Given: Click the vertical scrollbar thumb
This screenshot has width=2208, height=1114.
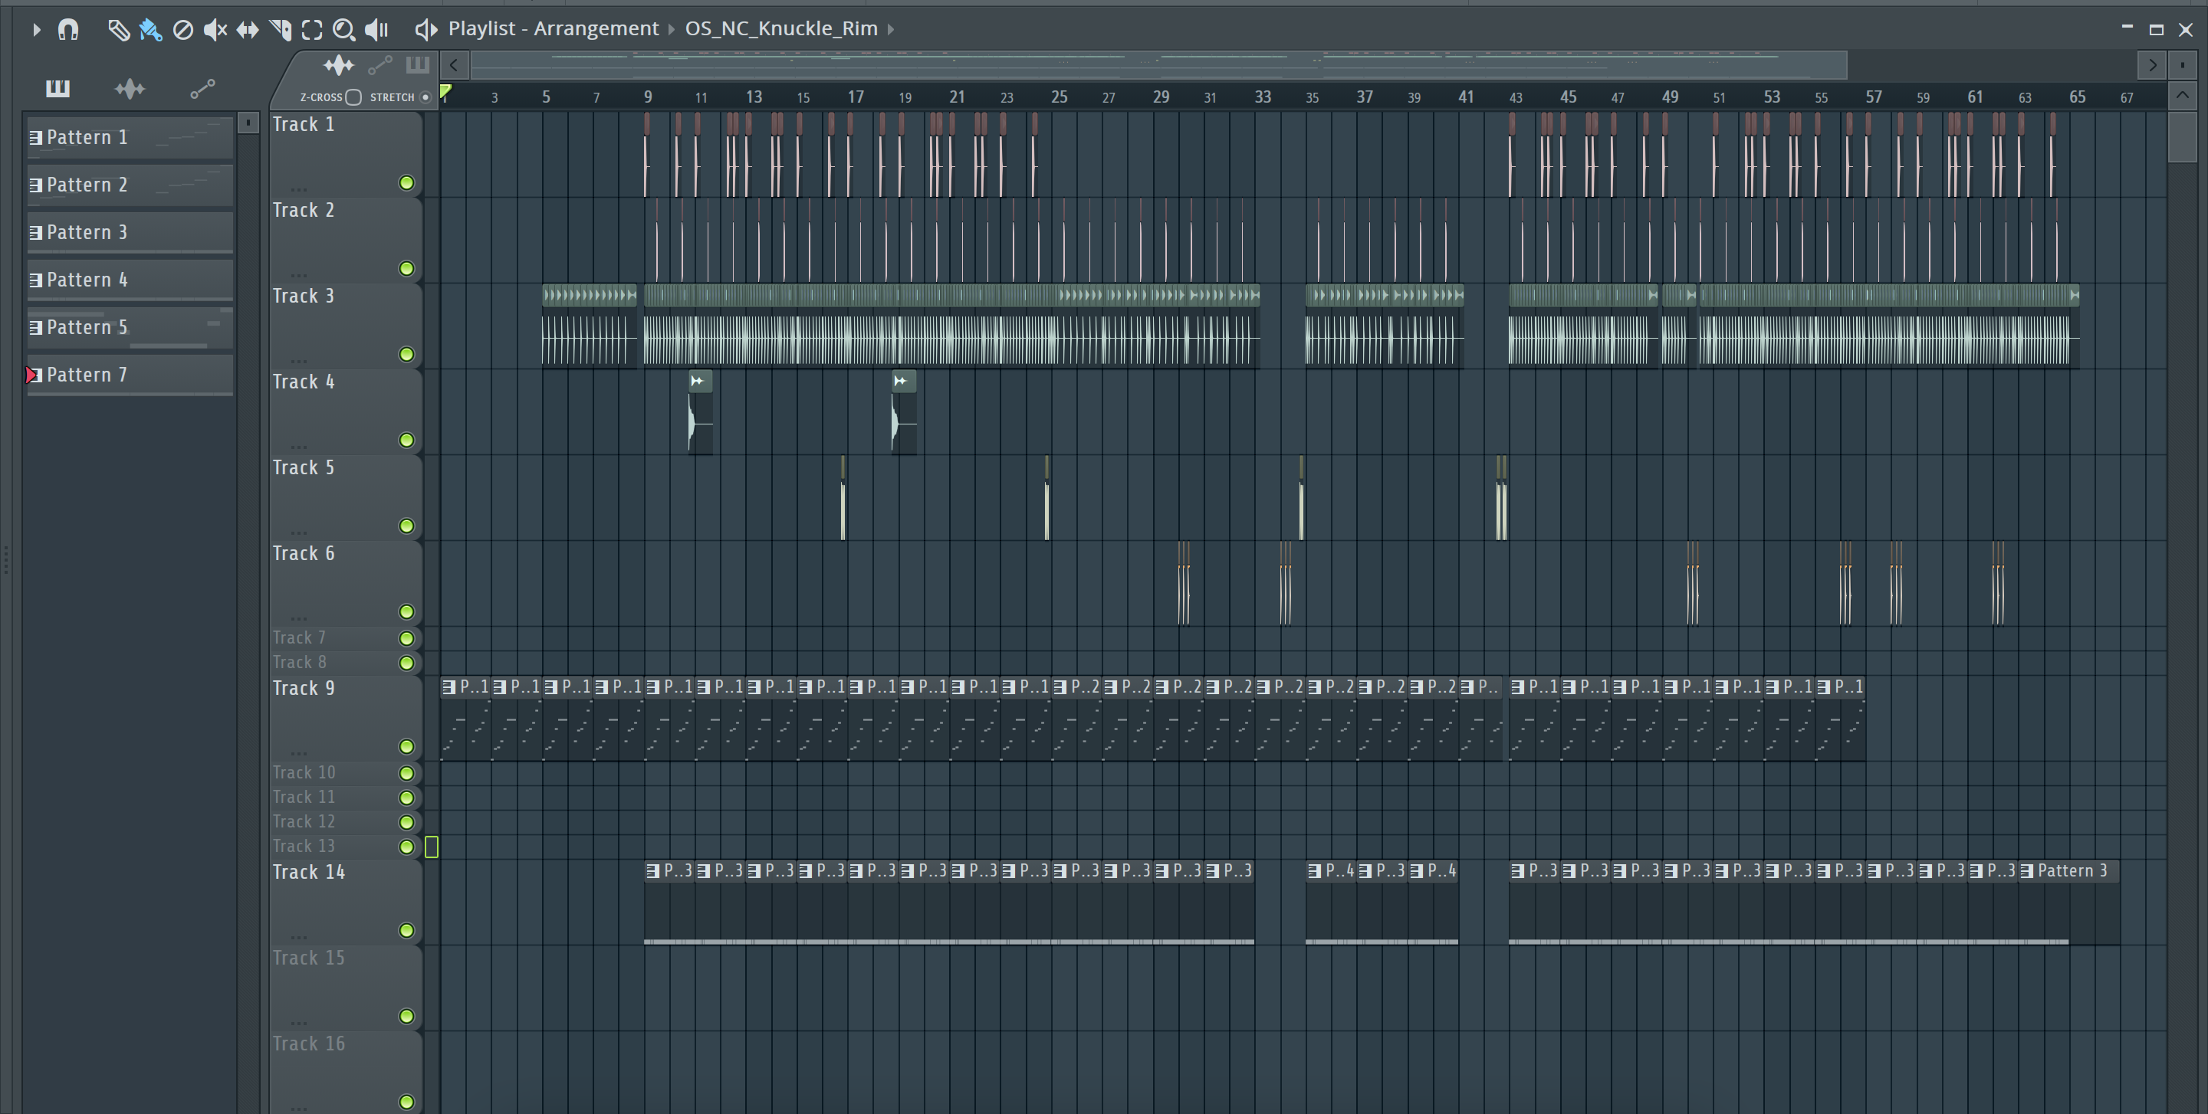Looking at the screenshot, I should coord(2182,136).
